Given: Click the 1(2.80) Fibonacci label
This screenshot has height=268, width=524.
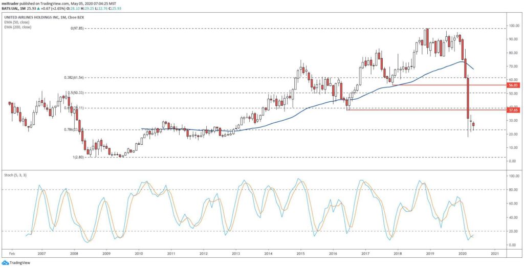Looking at the screenshot, I should click(79, 157).
